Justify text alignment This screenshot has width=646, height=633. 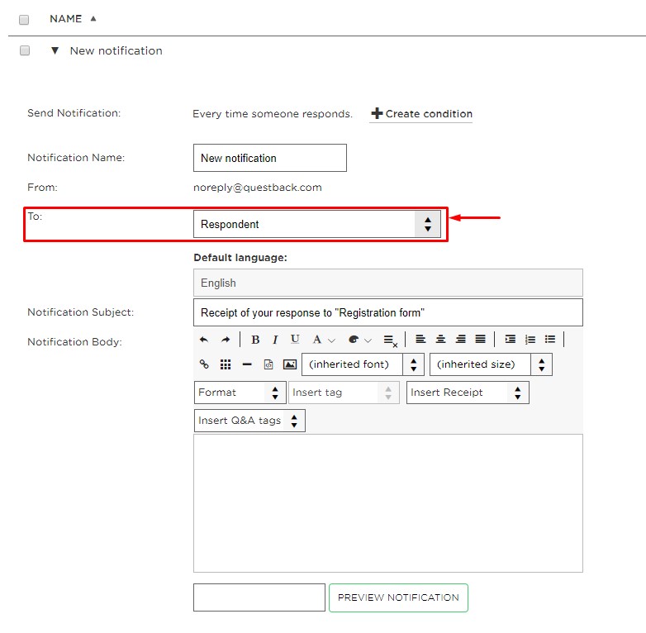481,339
